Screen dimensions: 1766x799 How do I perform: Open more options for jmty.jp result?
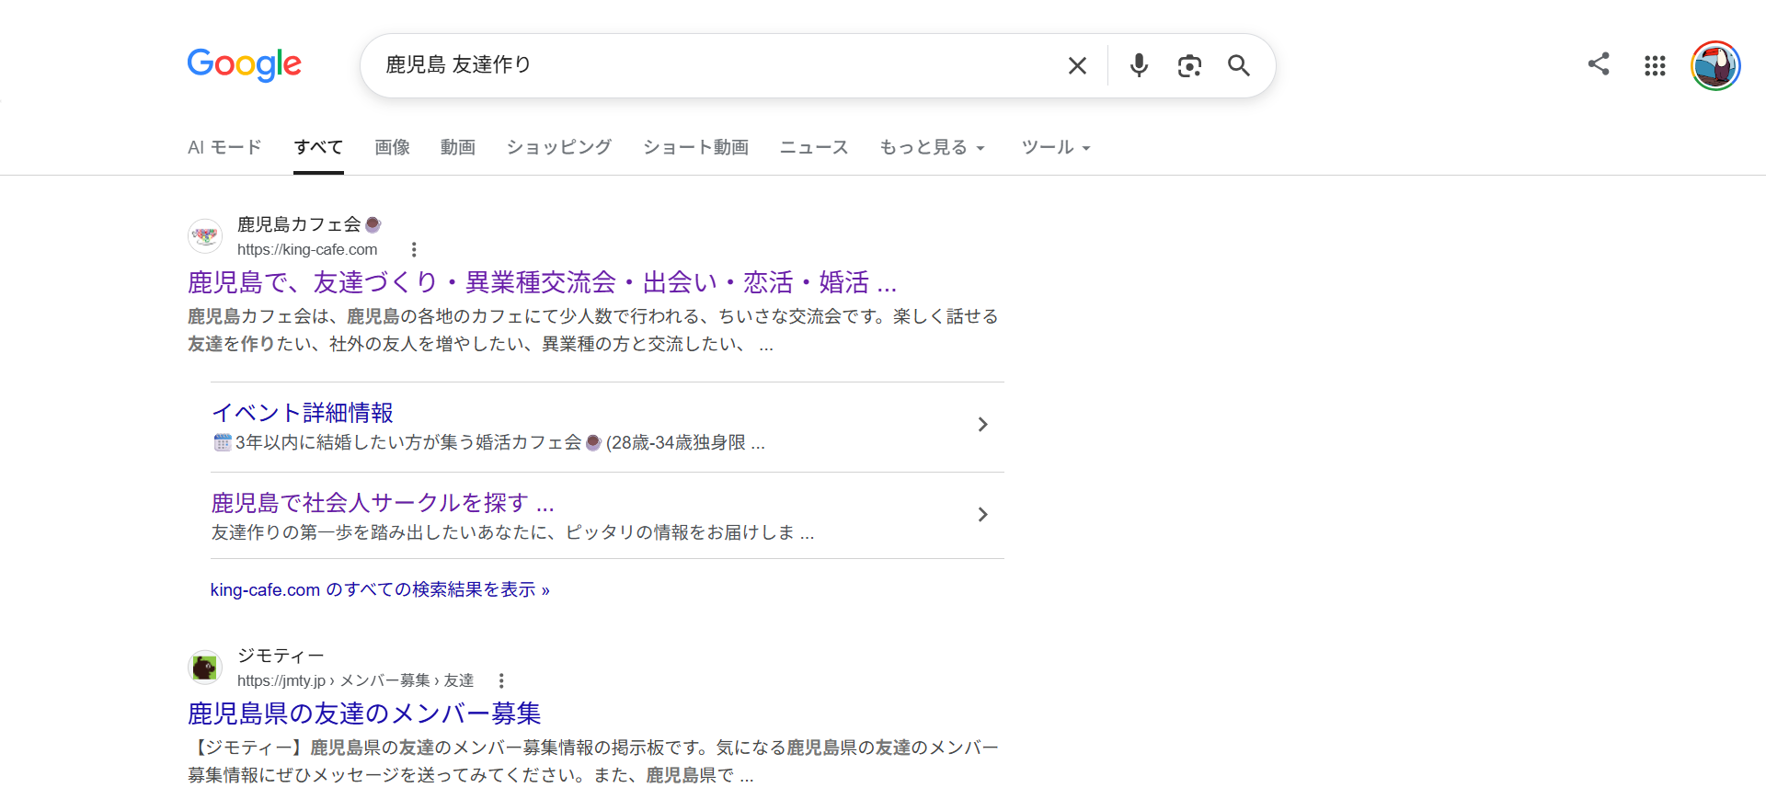[x=501, y=680]
